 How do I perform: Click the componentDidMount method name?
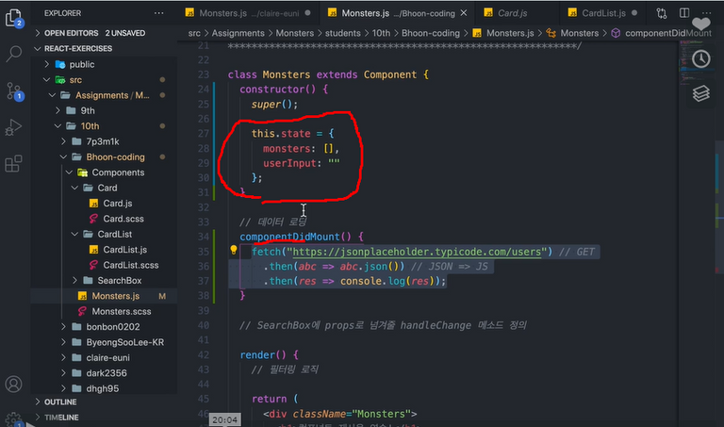tap(289, 237)
